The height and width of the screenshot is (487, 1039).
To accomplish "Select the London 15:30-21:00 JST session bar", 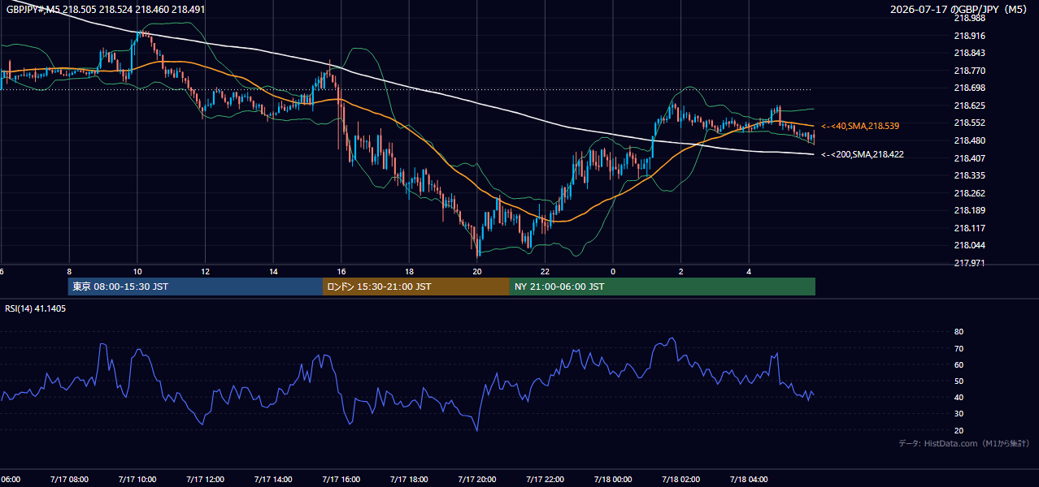I will coord(416,287).
